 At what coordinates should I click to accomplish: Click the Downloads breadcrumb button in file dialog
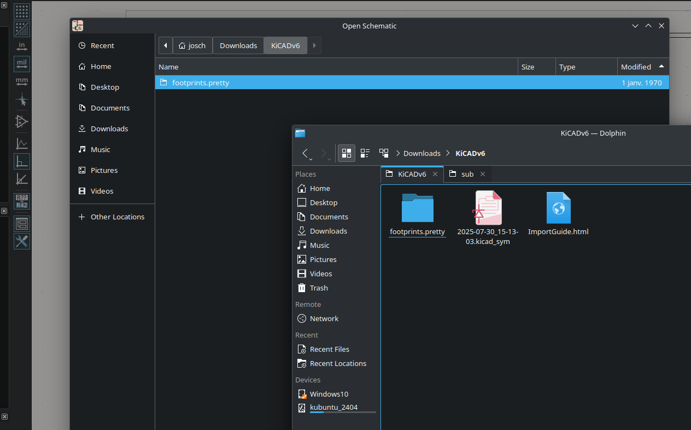coord(238,45)
